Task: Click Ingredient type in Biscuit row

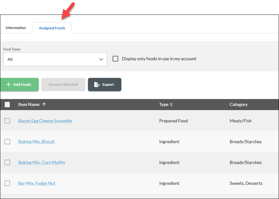Action: tap(169, 142)
